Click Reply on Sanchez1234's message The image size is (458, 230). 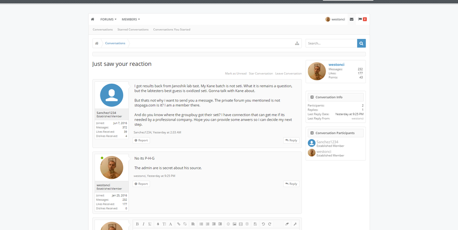(291, 140)
